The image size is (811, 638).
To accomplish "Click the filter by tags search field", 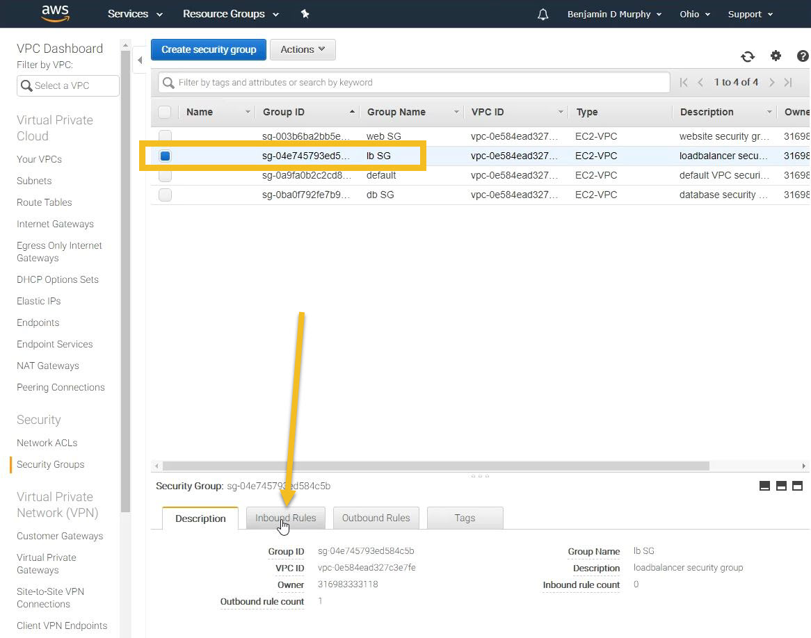I will (414, 83).
